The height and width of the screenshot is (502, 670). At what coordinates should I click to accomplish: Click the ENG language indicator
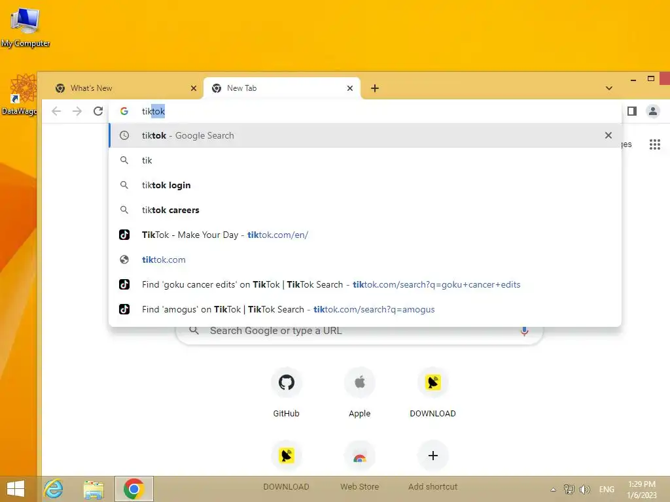click(607, 489)
